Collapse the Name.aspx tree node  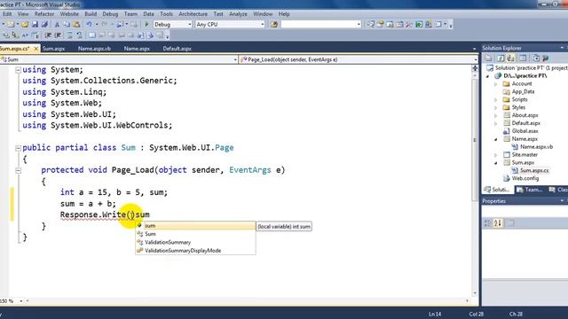pos(496,139)
